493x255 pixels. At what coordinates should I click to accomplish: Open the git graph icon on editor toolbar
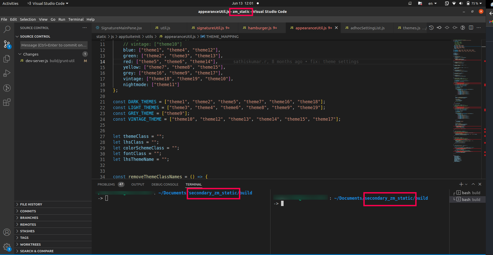point(463,28)
